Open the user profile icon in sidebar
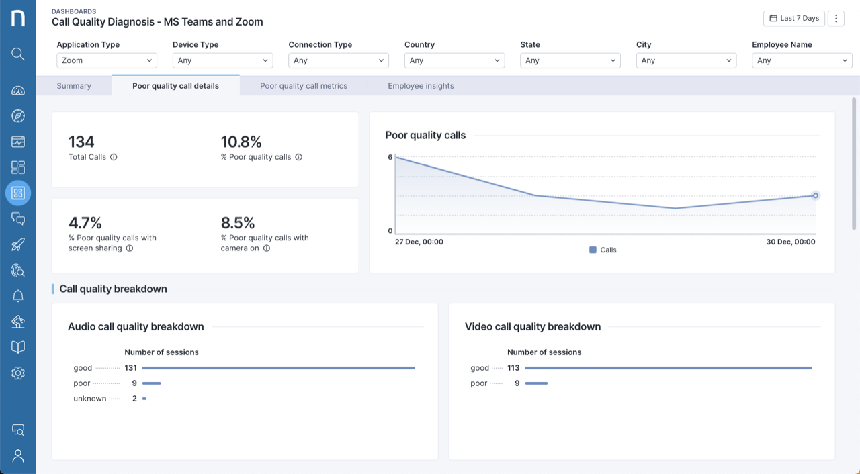Image resolution: width=860 pixels, height=474 pixels. 18,456
